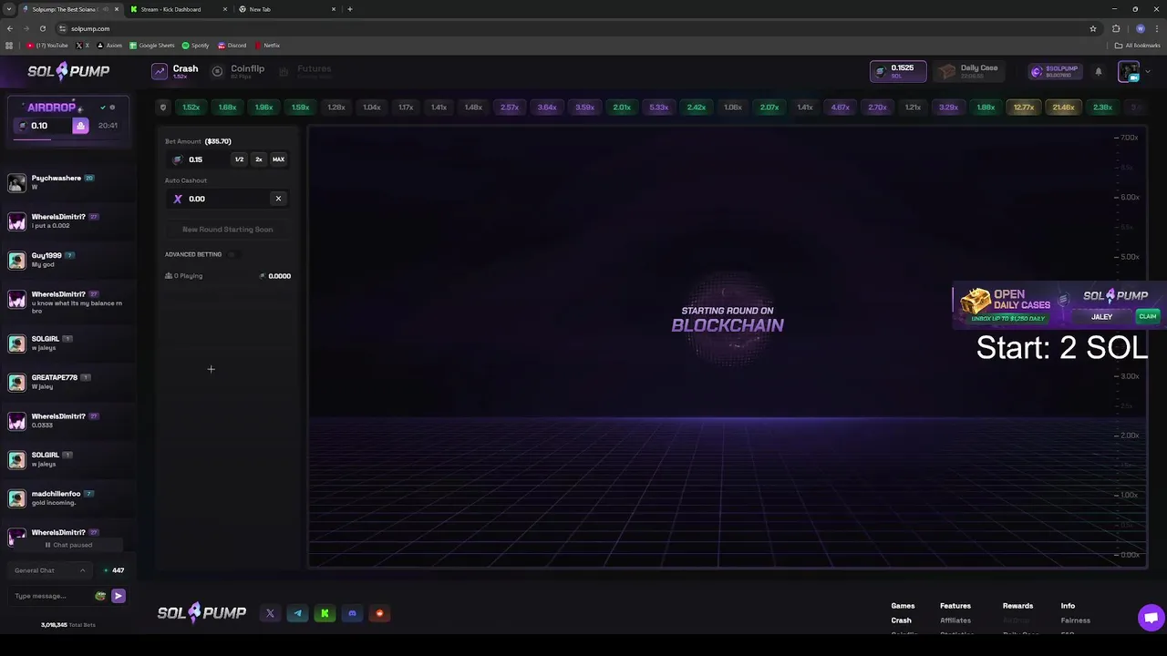Viewport: 1167px width, 656px height.
Task: Go back in browser history
Action: [x=10, y=28]
